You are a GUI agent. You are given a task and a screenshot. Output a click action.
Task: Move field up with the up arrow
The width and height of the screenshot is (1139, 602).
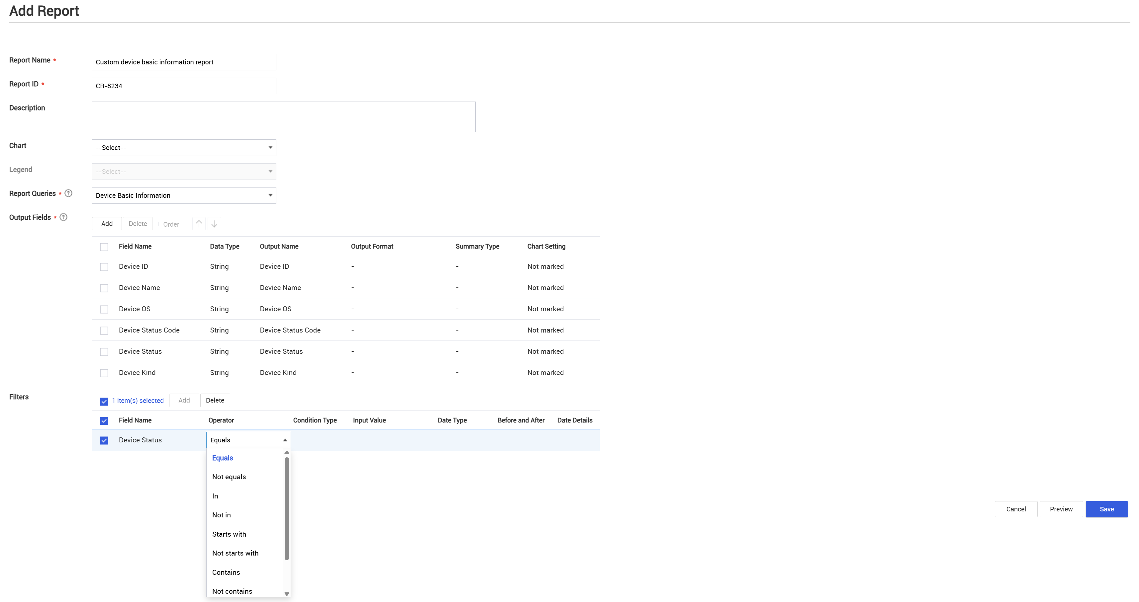click(199, 223)
